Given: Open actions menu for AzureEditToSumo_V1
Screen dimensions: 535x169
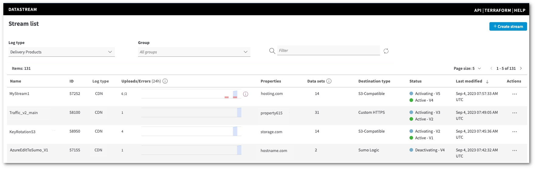Looking at the screenshot, I should pyautogui.click(x=514, y=150).
